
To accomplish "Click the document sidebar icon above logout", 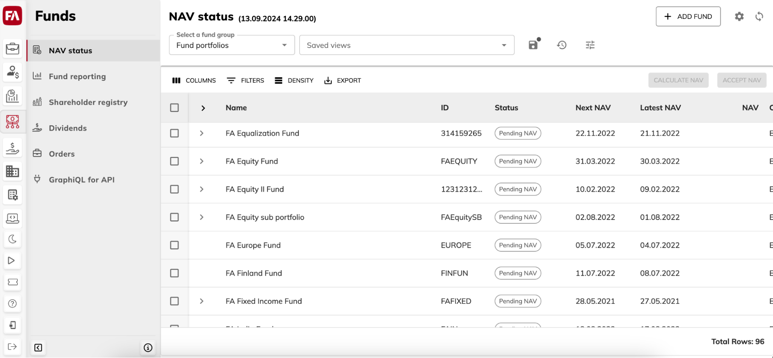I will (x=12, y=325).
